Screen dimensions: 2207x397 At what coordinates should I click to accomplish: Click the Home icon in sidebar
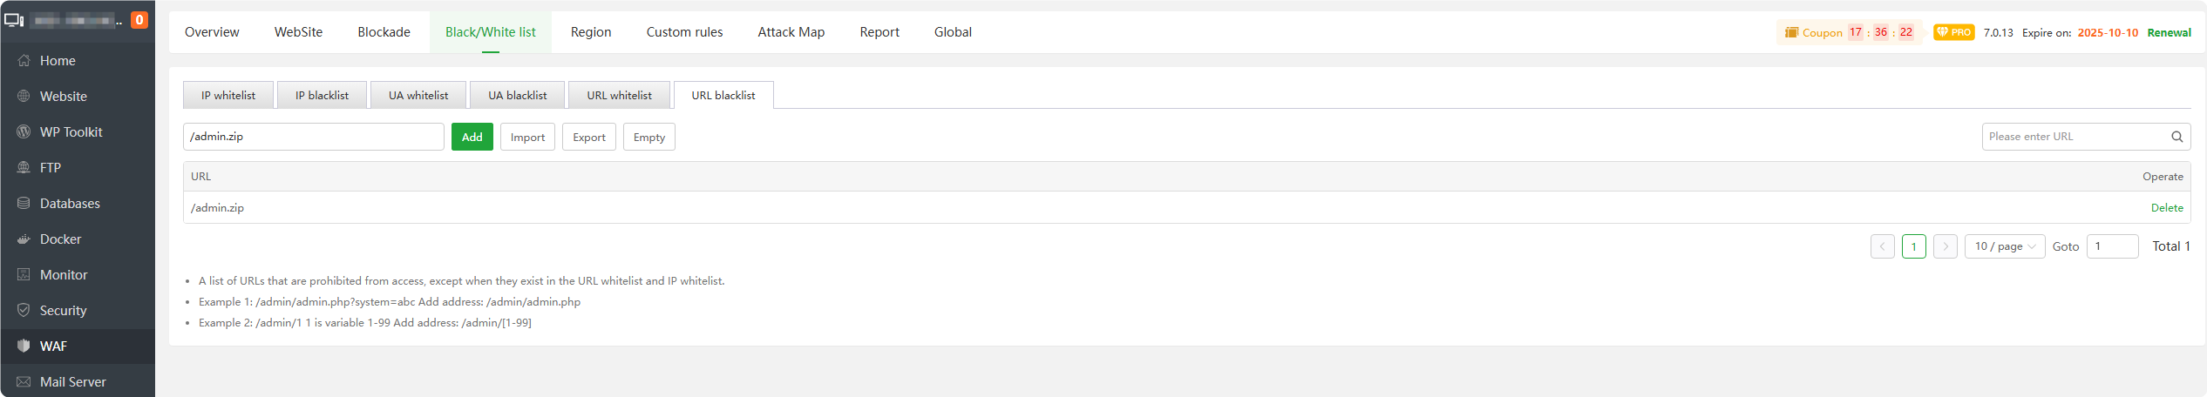[x=24, y=61]
